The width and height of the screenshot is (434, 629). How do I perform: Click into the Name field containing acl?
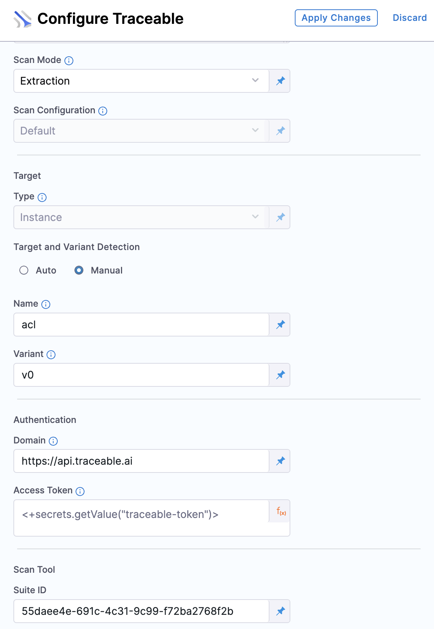141,325
